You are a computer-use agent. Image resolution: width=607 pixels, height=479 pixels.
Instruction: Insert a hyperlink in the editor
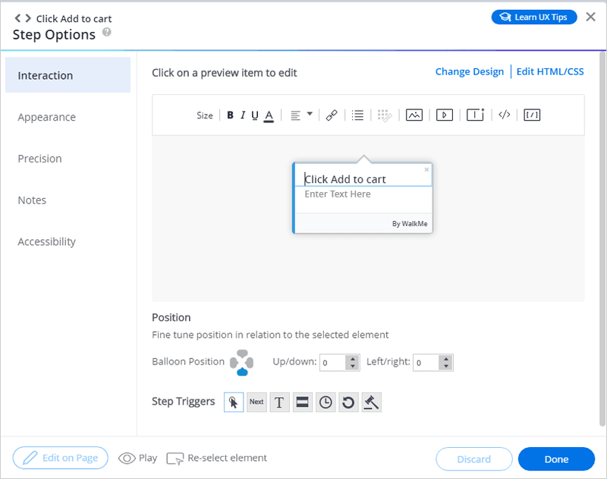tap(331, 115)
